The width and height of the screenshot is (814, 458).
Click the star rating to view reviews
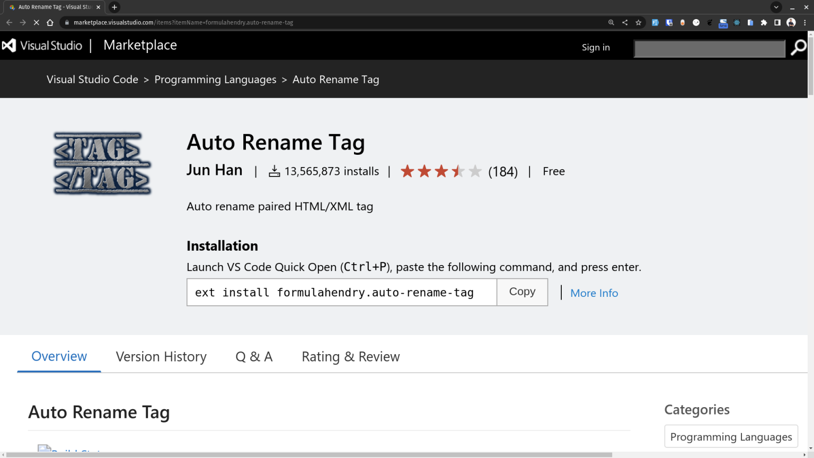pyautogui.click(x=441, y=172)
